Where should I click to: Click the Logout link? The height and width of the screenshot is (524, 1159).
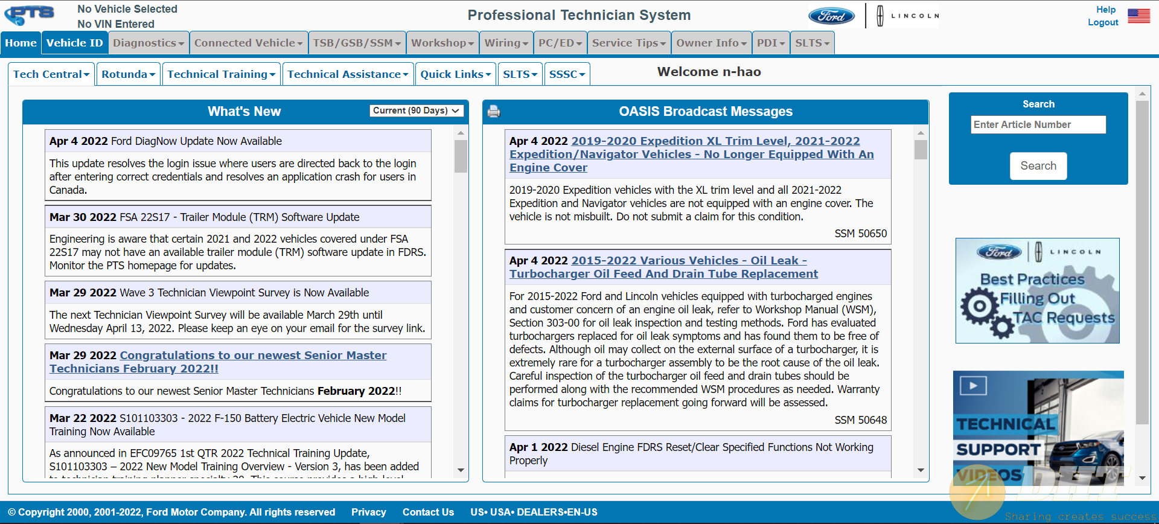coord(1103,22)
